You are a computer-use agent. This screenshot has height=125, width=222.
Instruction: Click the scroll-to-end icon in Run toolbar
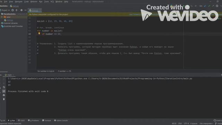4,91
